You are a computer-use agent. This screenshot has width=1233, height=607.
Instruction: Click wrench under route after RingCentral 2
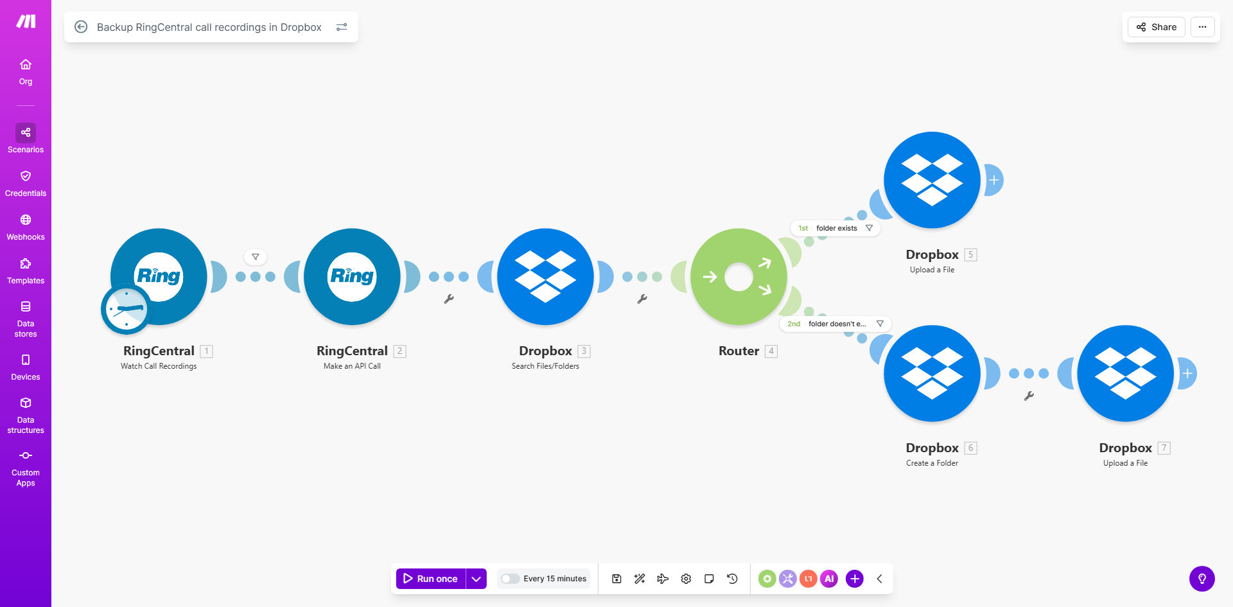tap(449, 299)
